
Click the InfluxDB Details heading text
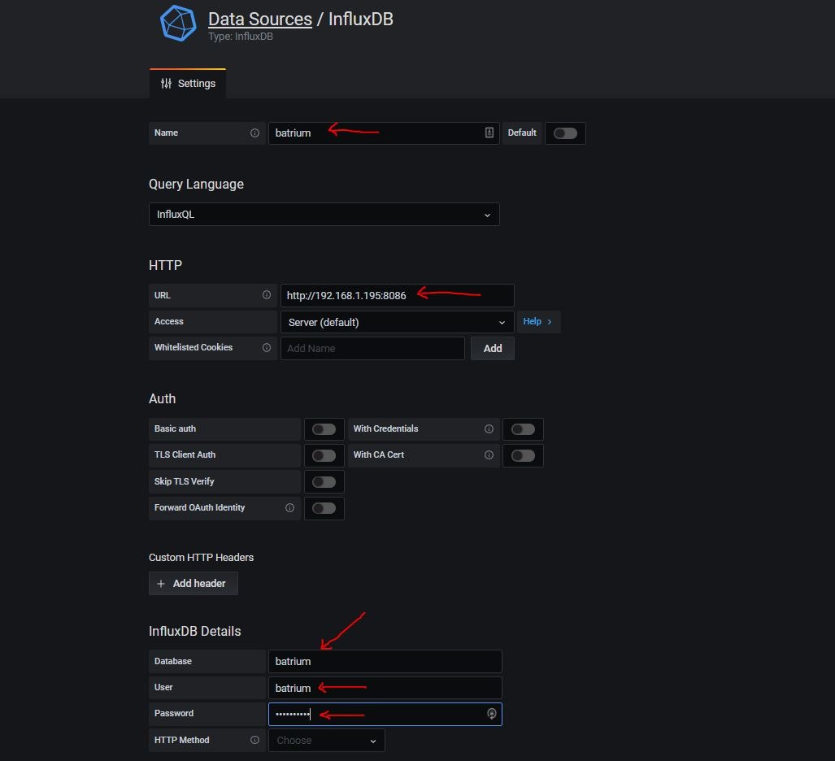point(195,631)
